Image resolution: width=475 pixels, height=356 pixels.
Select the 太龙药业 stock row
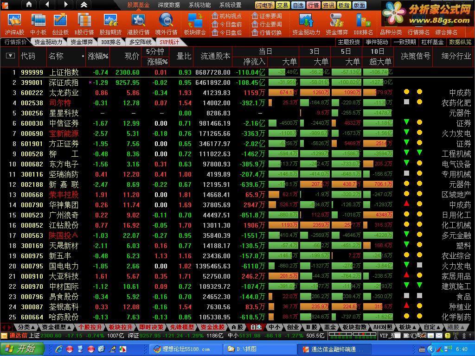[x=237, y=93]
